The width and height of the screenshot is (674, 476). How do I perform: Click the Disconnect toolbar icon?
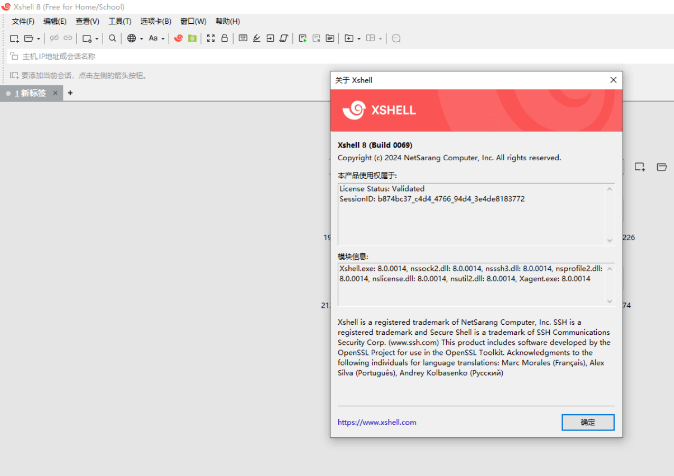coord(54,38)
